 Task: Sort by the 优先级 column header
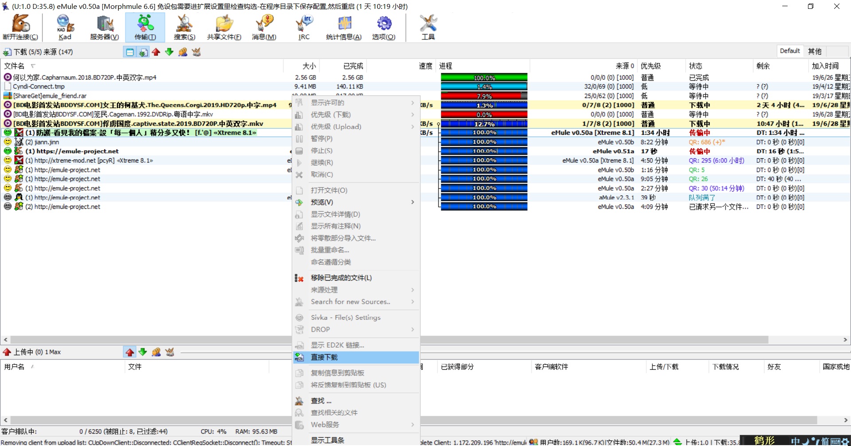(661, 66)
